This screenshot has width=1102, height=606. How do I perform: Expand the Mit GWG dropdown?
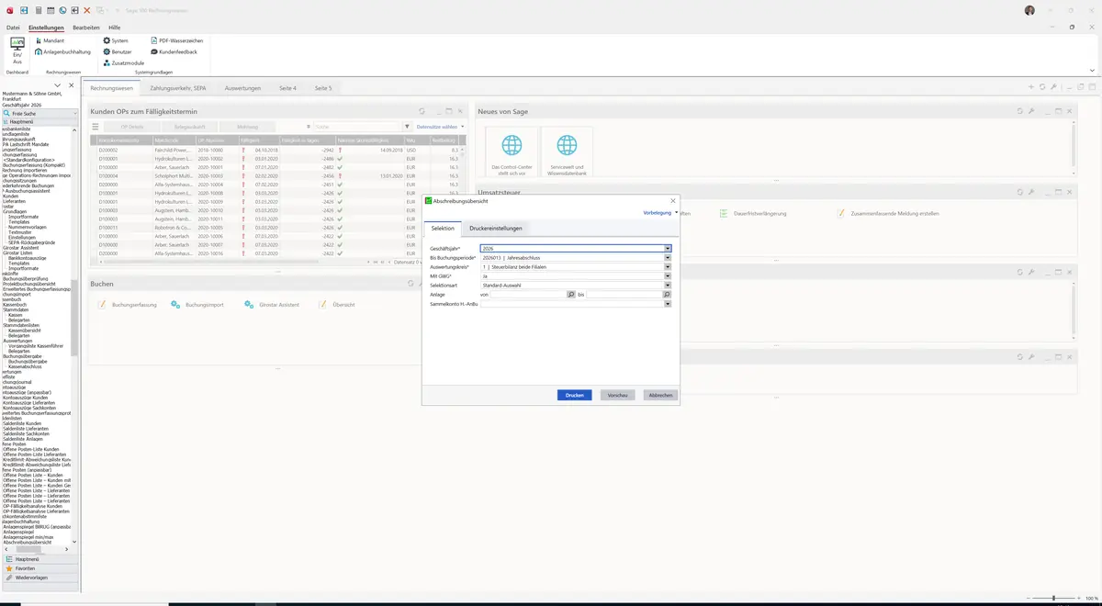coord(668,275)
